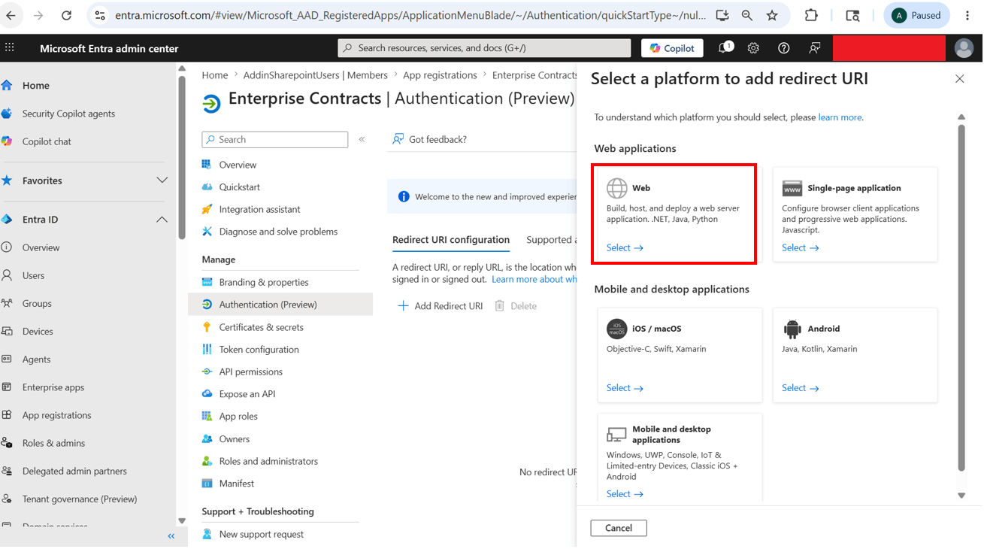The height and width of the screenshot is (549, 984).
Task: Open New support request
Action: (x=262, y=534)
